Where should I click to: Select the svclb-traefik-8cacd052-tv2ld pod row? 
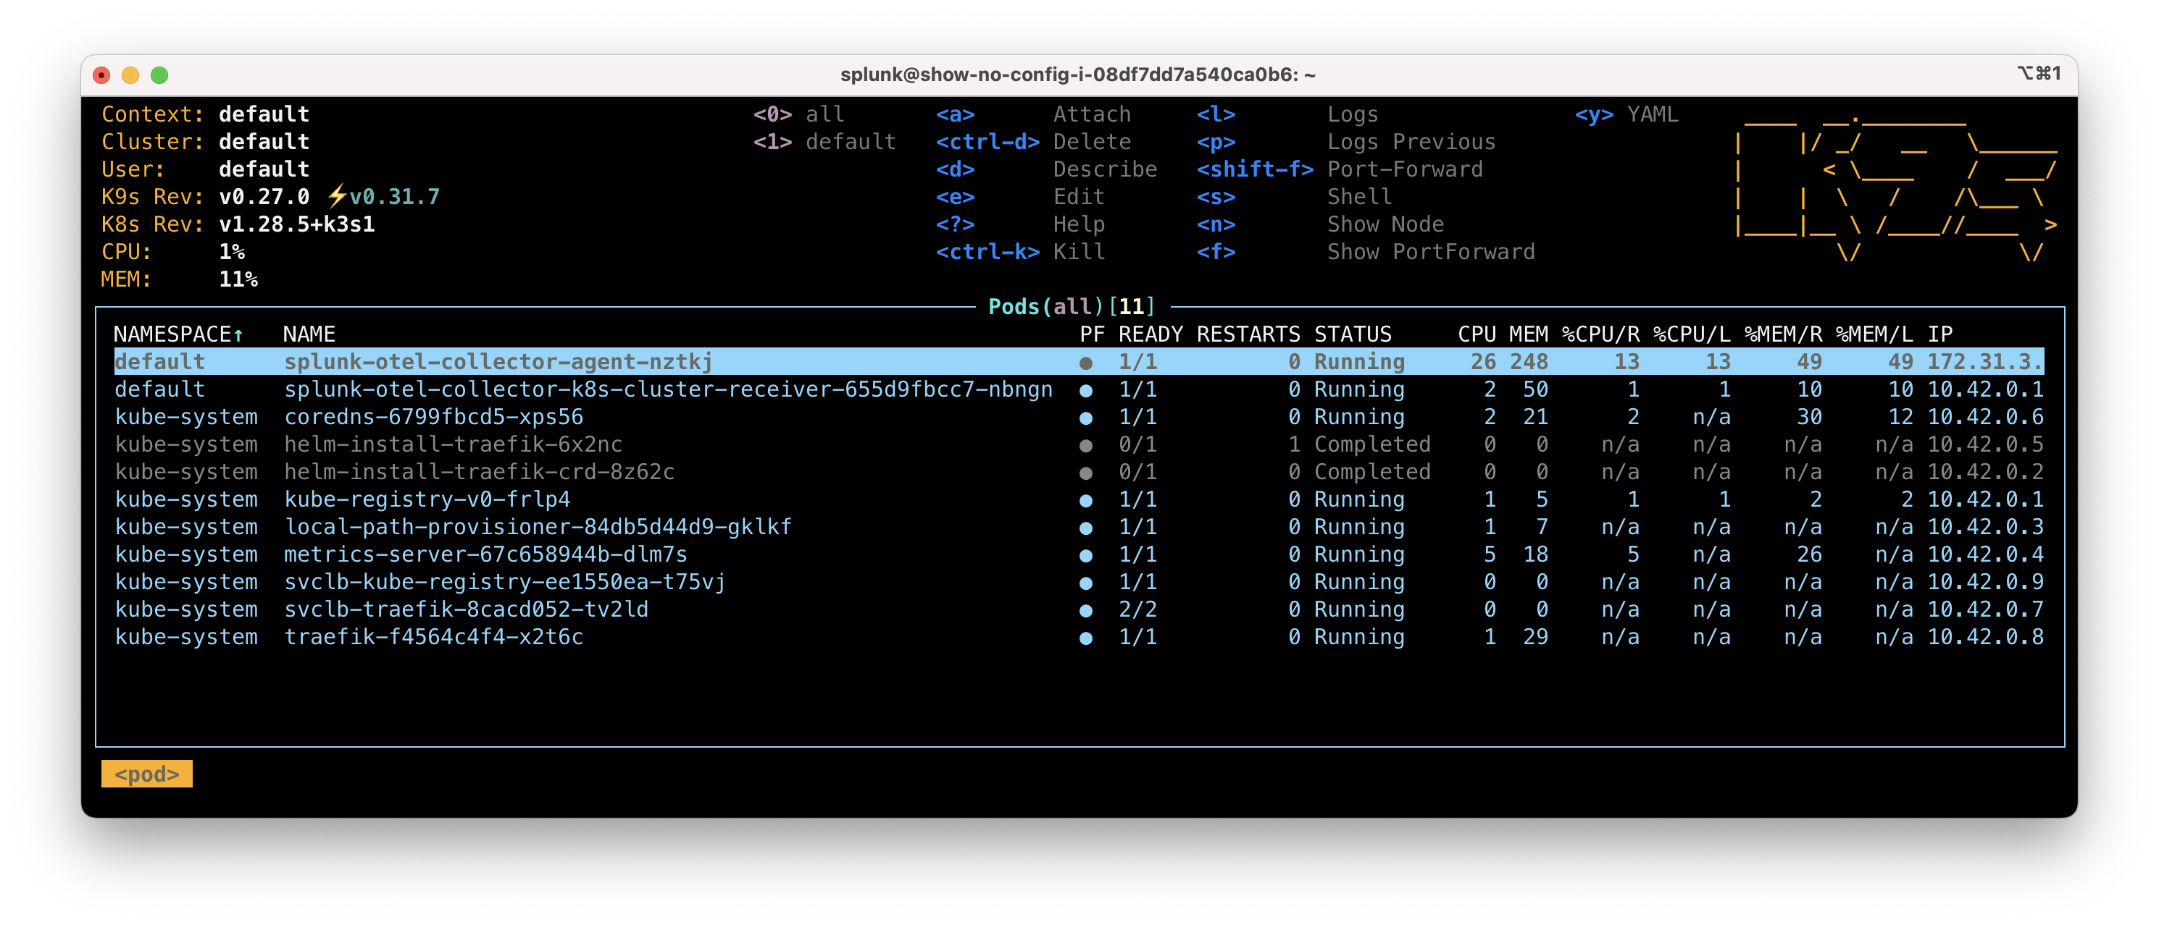pyautogui.click(x=466, y=609)
